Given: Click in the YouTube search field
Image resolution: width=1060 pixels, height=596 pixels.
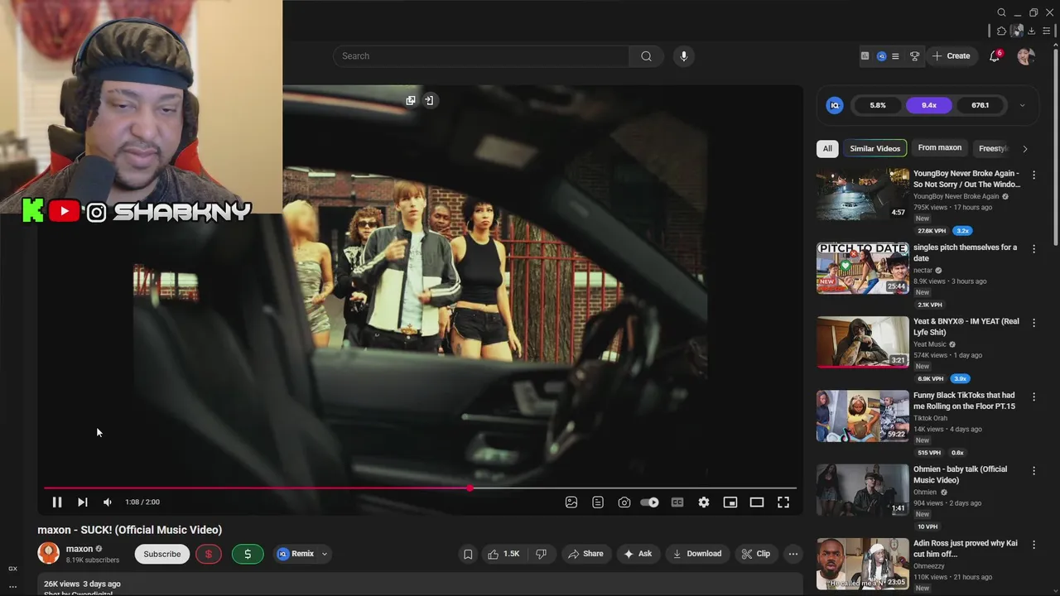Looking at the screenshot, I should click(x=482, y=56).
